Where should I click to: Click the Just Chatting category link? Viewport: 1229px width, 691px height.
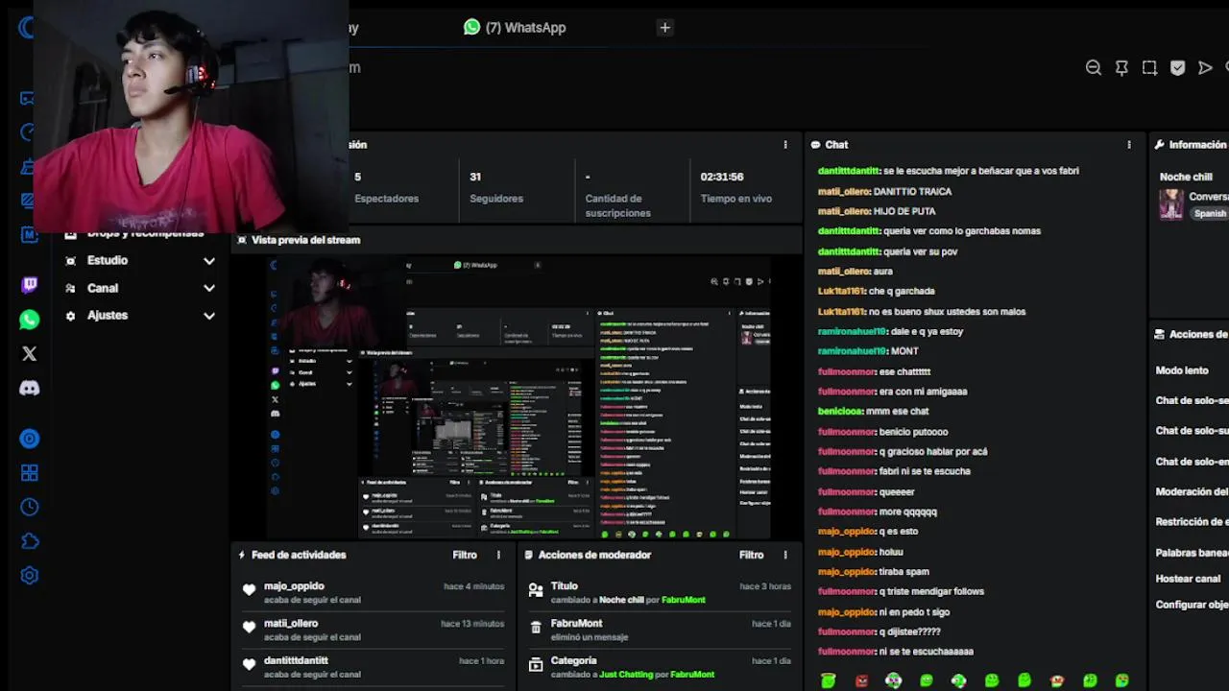(626, 675)
